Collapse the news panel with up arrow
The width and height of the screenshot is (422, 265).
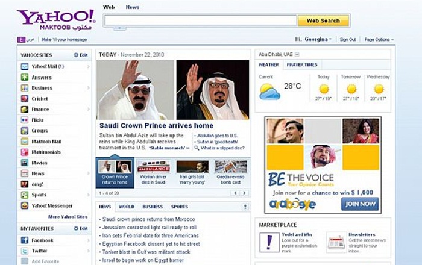point(245,207)
